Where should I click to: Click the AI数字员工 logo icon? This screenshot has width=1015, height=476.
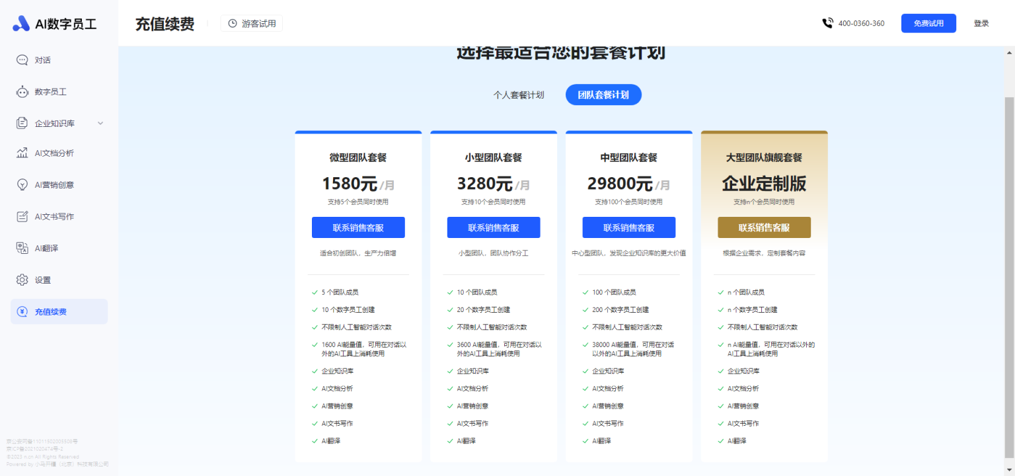pos(21,24)
